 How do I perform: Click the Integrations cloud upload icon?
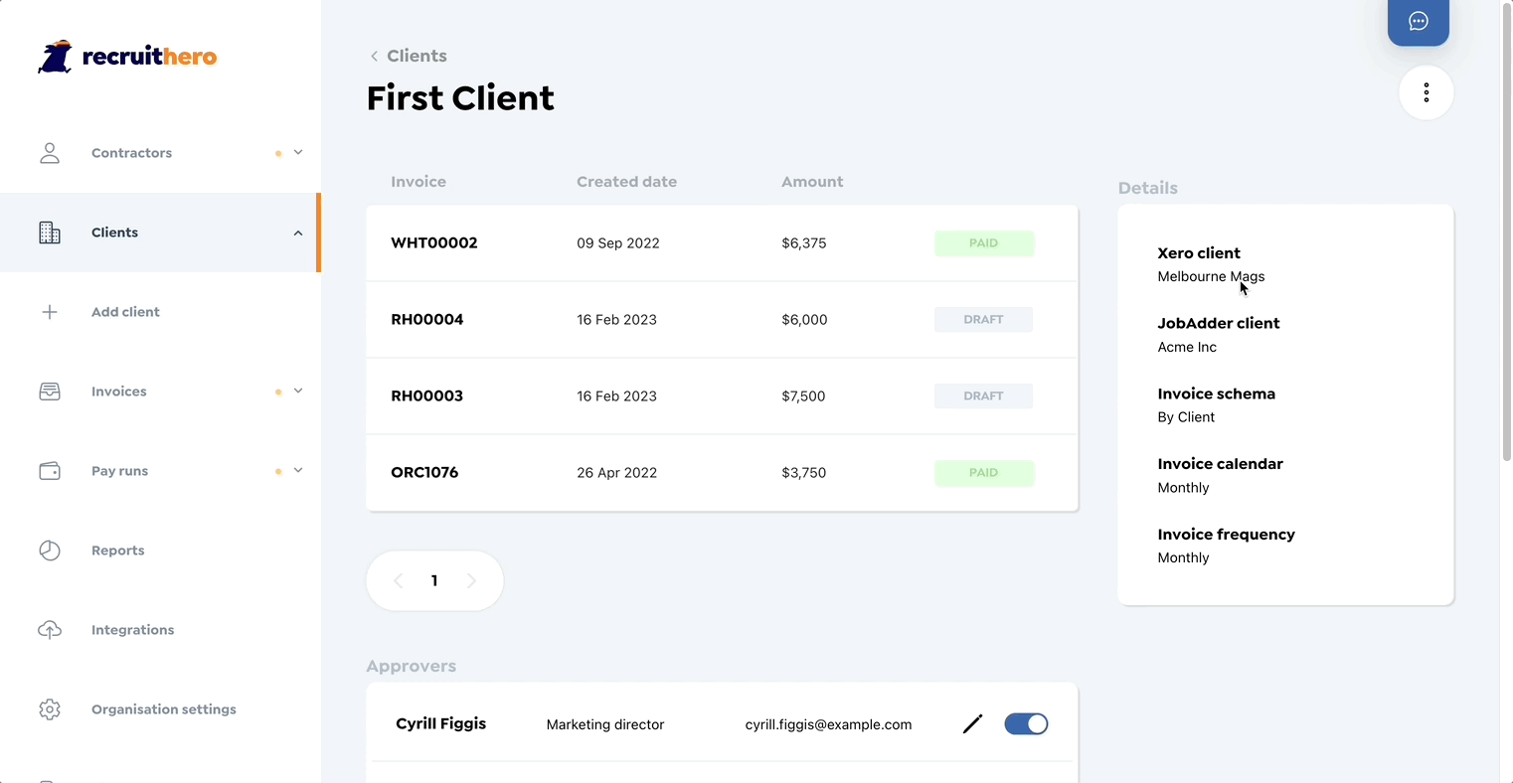[50, 630]
